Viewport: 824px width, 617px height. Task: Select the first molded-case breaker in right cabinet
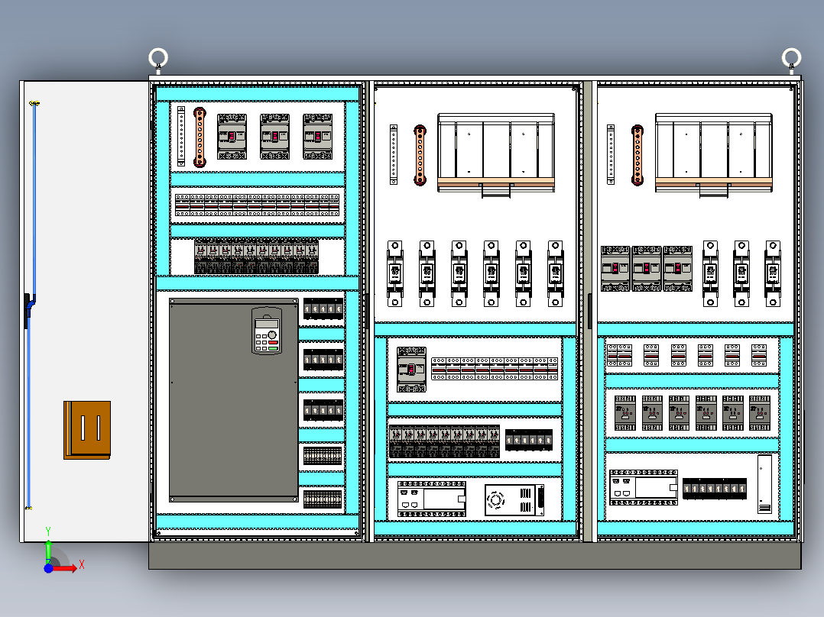[x=615, y=268]
